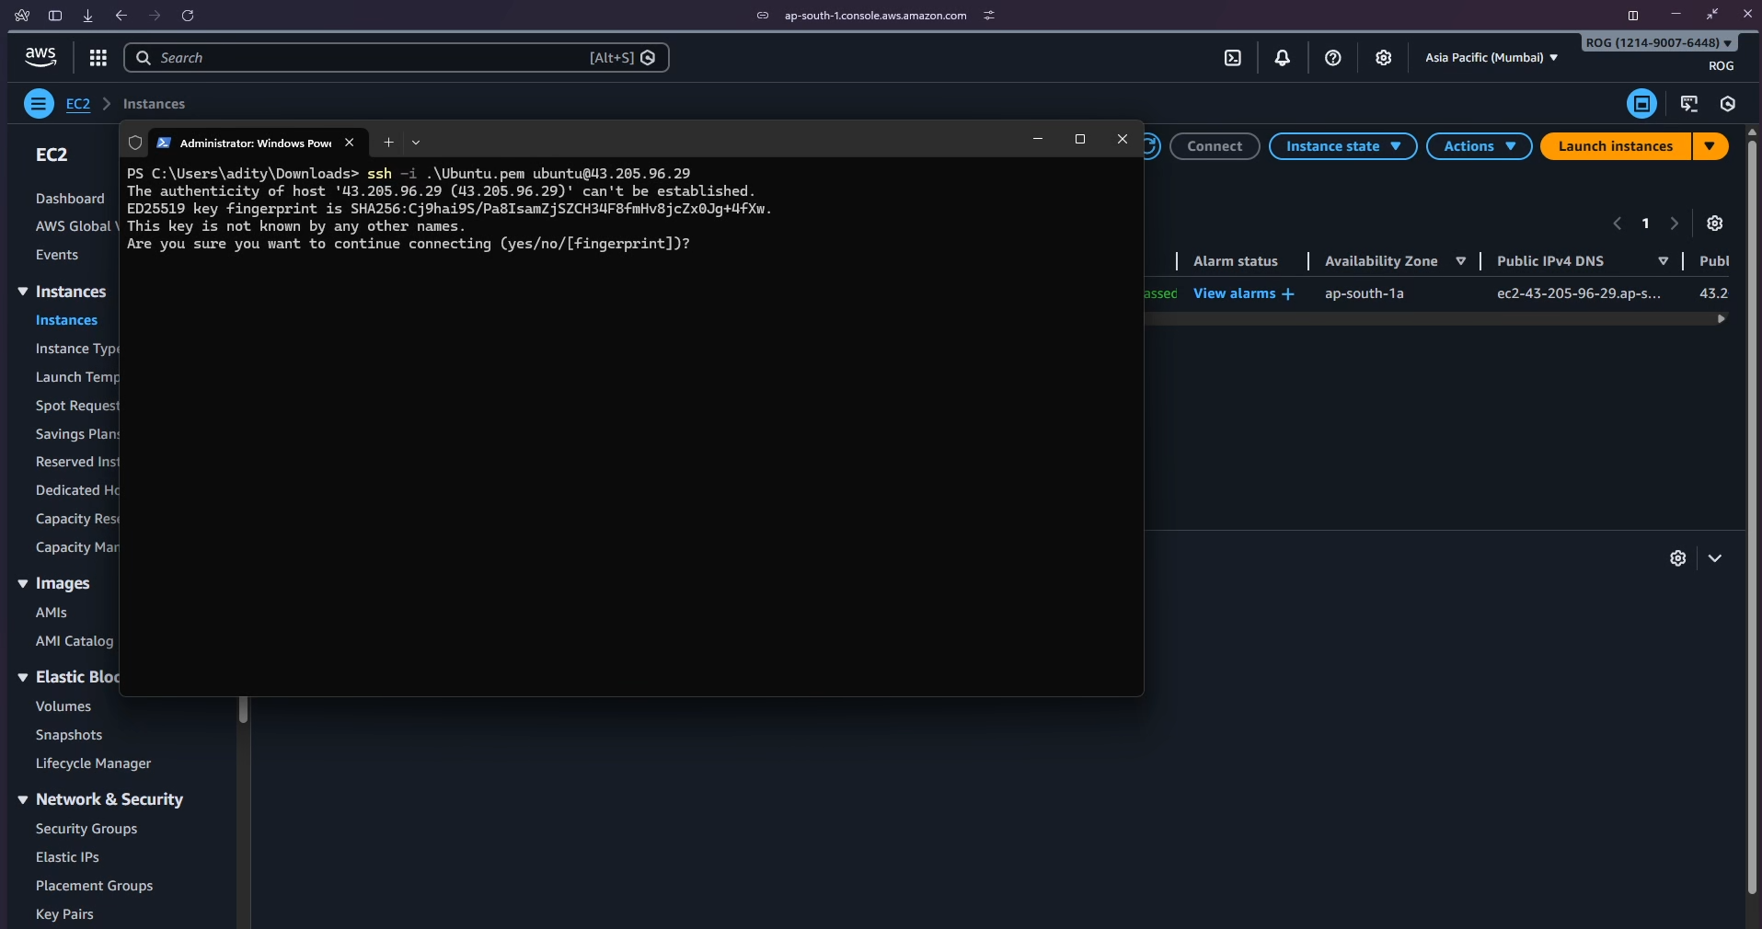Click the AWS logo home icon
1762x929 pixels.
click(x=40, y=57)
